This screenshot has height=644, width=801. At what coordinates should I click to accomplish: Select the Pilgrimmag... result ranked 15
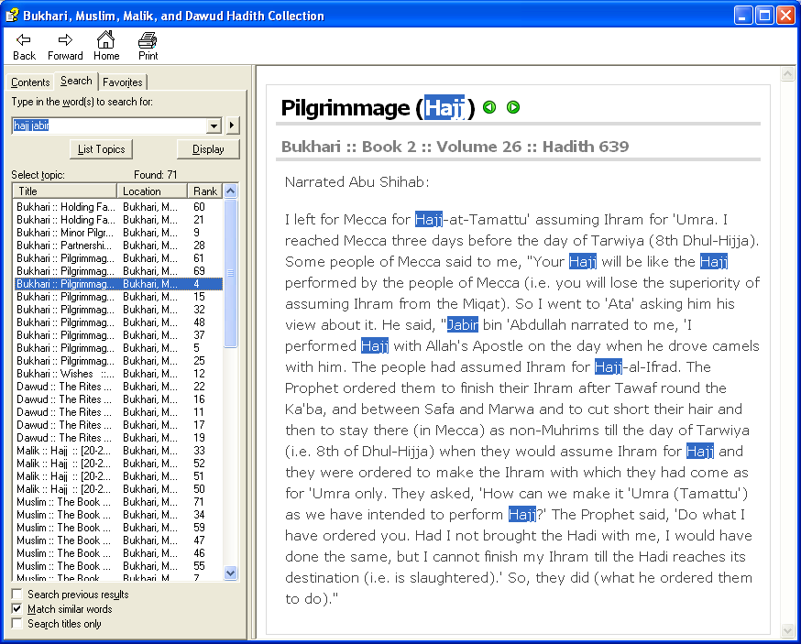coord(118,297)
